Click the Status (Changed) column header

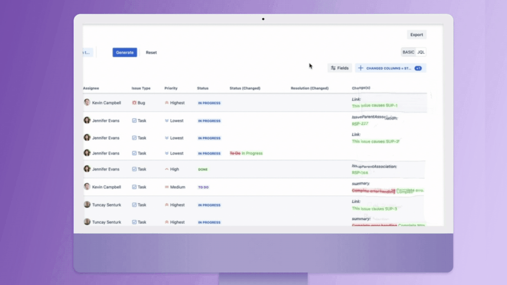click(x=245, y=88)
